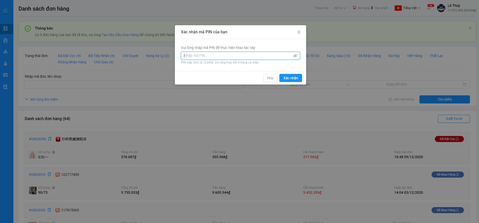The width and height of the screenshot is (479, 223).
Task: Click the Số lượng help icon for #GB0009N
Action: point(54,152)
